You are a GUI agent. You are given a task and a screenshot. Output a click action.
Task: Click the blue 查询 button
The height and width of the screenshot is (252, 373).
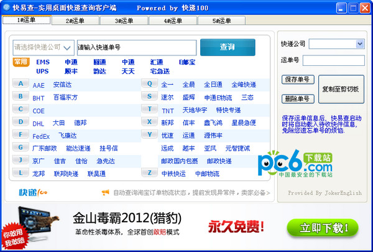click(228, 47)
